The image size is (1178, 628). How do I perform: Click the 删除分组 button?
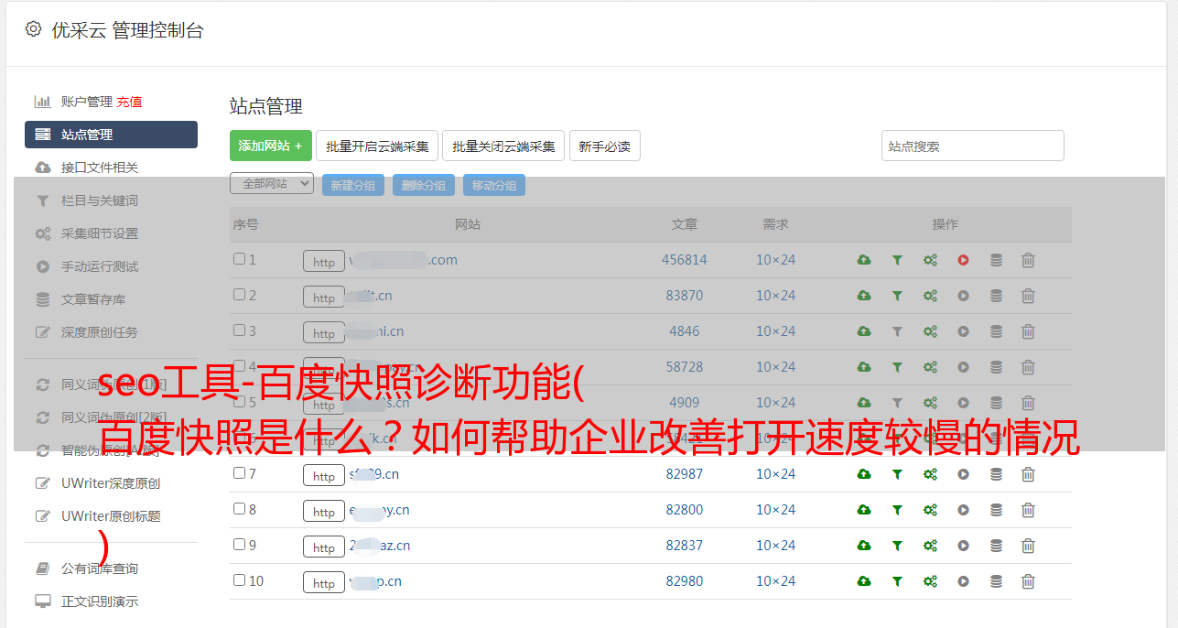424,185
